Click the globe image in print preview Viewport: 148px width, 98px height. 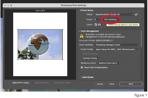coord(40,44)
